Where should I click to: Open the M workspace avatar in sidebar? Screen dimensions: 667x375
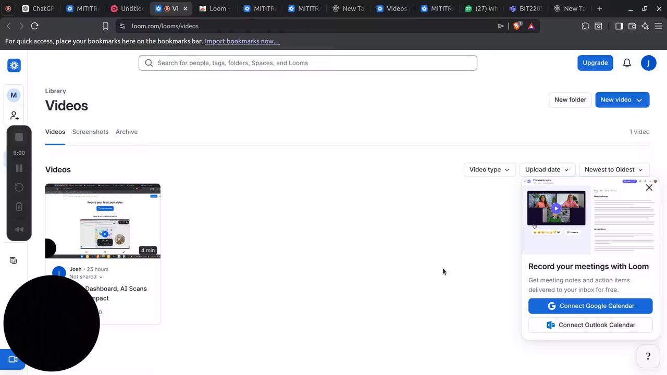tap(14, 95)
